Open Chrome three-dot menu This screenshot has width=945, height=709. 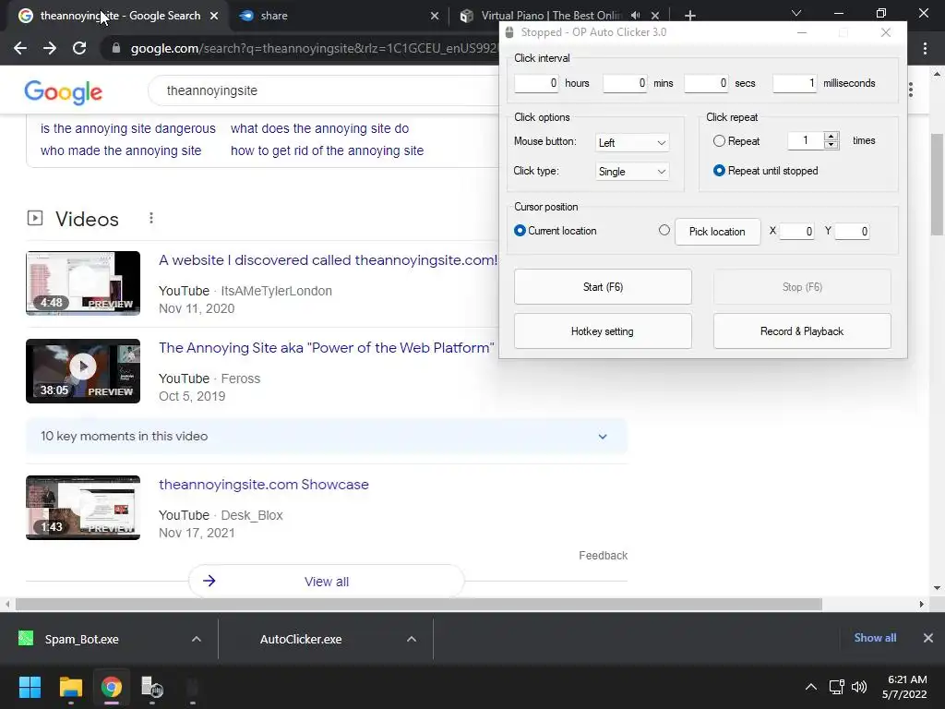(925, 48)
